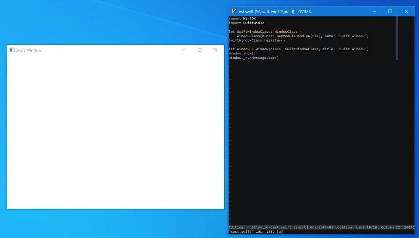Click the 'window.show()' line
This screenshot has width=419, height=238.
coord(242,53)
